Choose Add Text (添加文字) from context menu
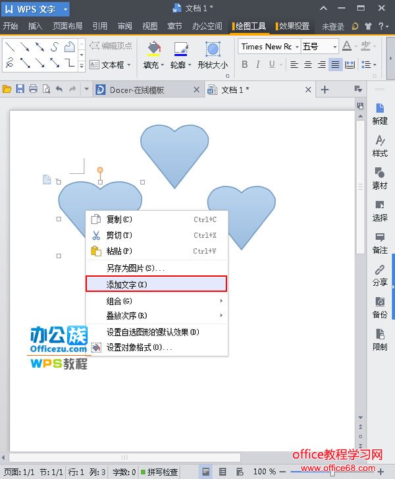 (156, 284)
